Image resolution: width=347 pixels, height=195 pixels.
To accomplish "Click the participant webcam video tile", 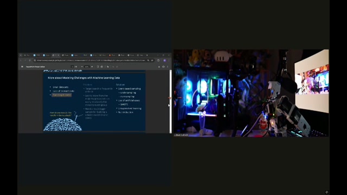I will 251,93.
